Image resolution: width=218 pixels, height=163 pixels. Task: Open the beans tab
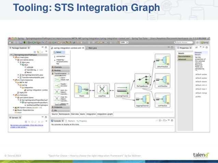tap(82, 114)
